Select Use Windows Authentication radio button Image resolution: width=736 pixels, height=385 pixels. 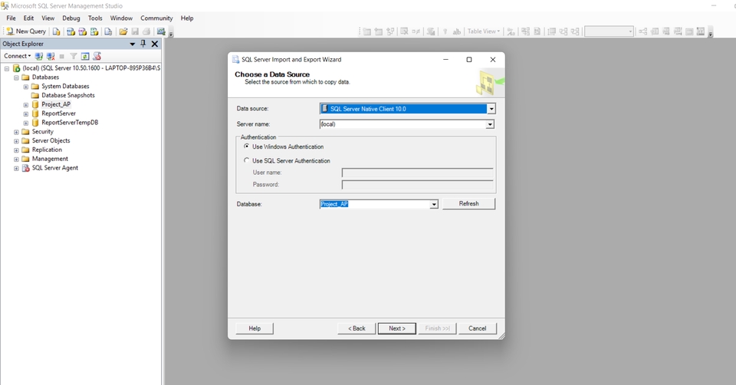[246, 146]
